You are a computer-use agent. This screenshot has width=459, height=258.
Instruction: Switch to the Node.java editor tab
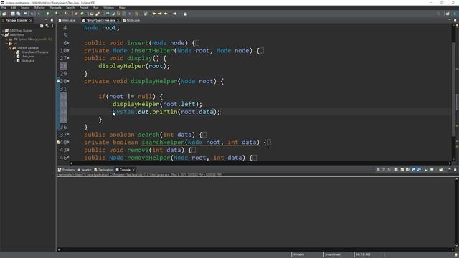[x=131, y=20]
